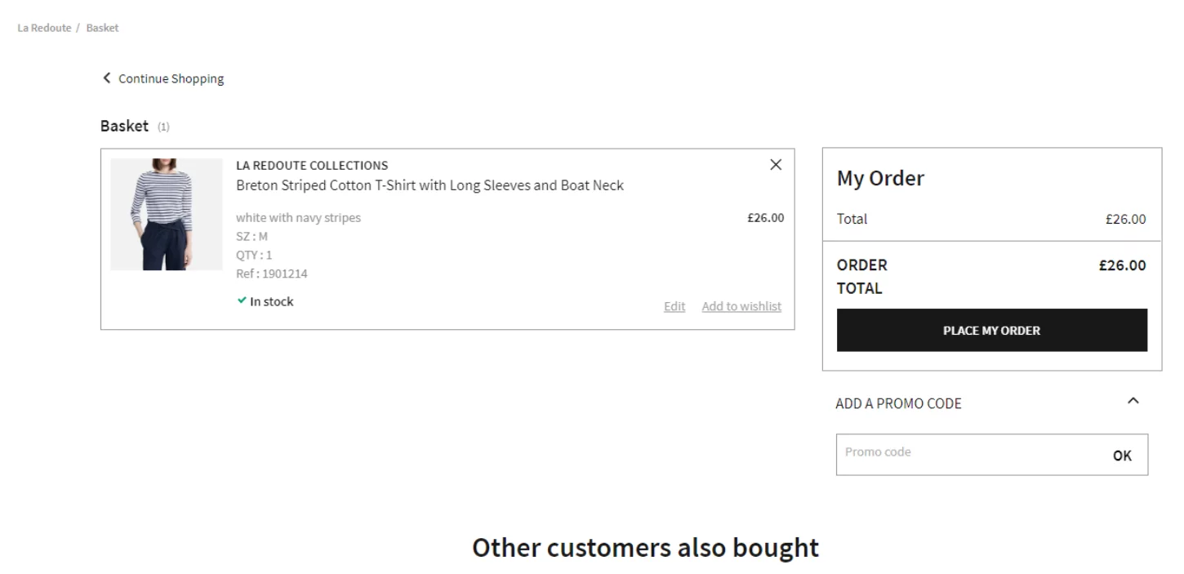The width and height of the screenshot is (1184, 574).
Task: Open the striped T-Shirt product thumbnail
Action: (167, 215)
